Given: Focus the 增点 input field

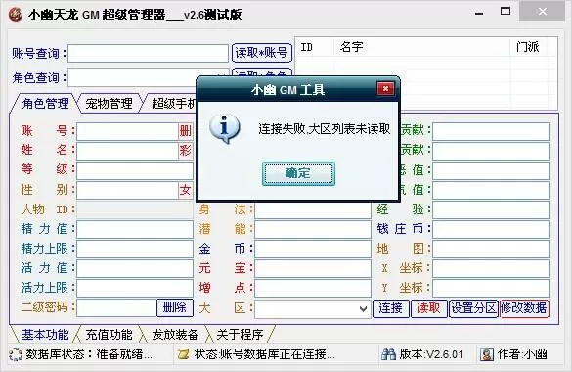Looking at the screenshot, I should point(313,289).
